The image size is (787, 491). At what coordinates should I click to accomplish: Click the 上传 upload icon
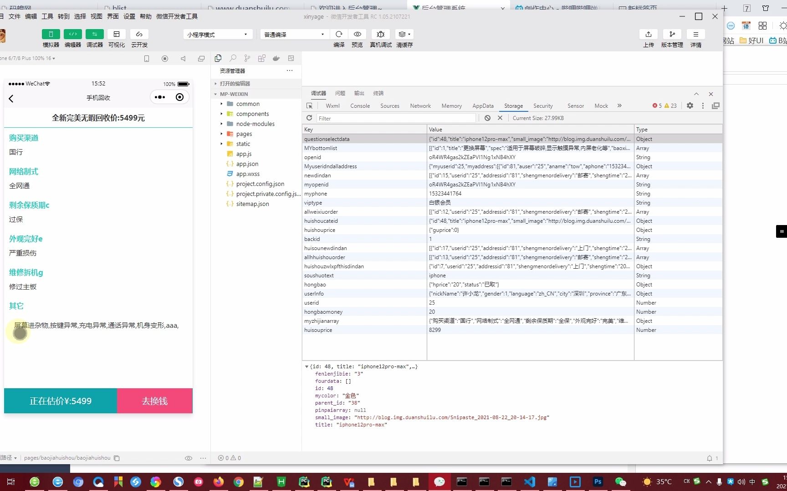coord(648,34)
